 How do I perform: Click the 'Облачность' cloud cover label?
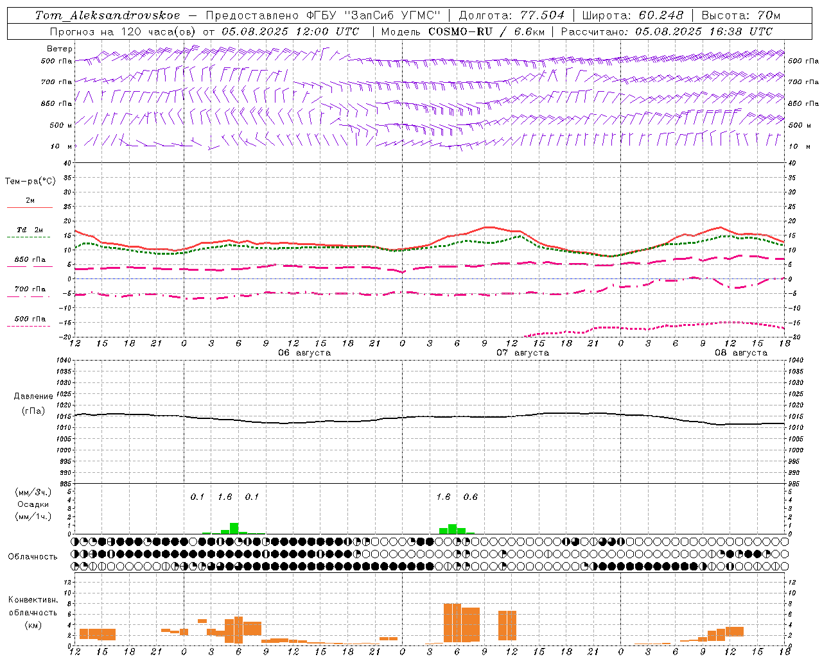coord(33,556)
